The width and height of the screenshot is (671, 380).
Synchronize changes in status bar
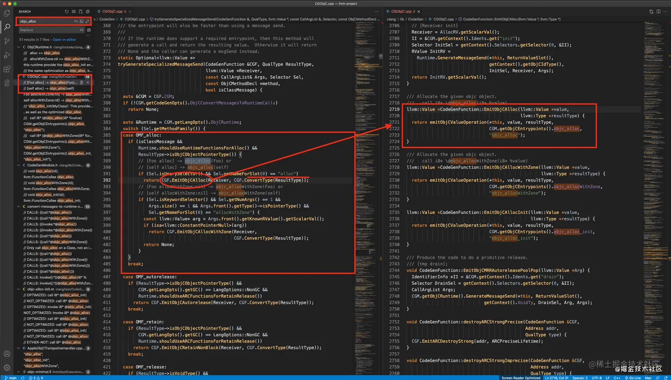pos(23,378)
